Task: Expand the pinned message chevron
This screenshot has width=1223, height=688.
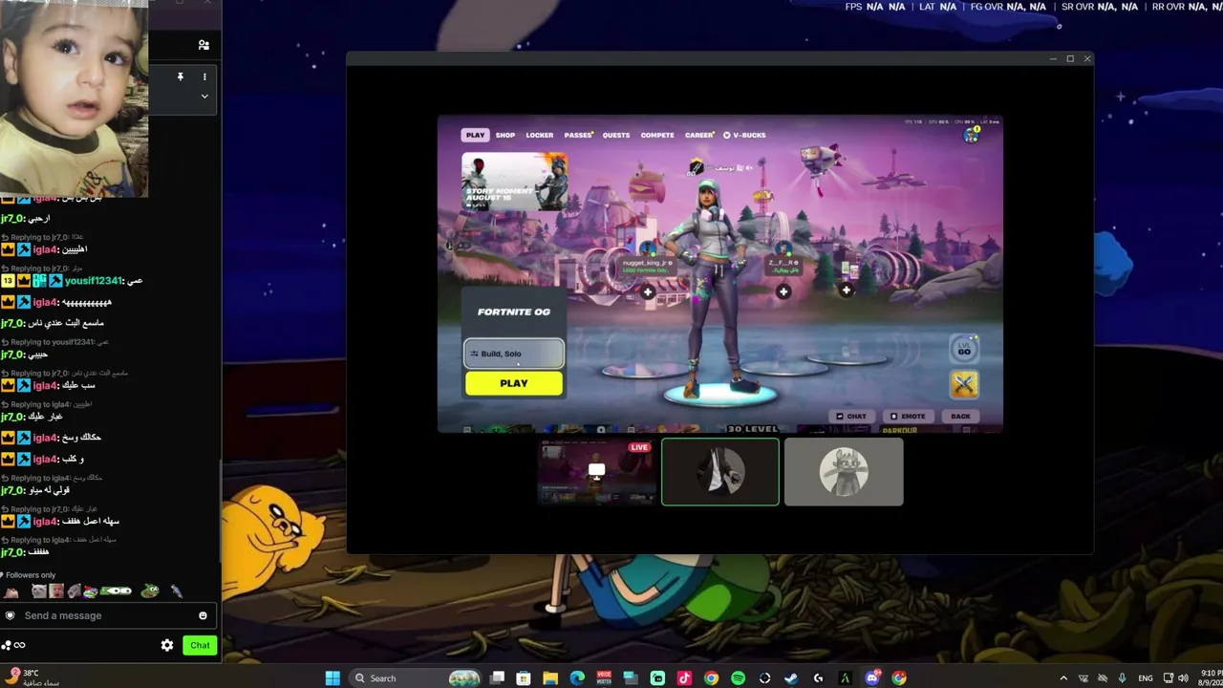Action: [204, 97]
